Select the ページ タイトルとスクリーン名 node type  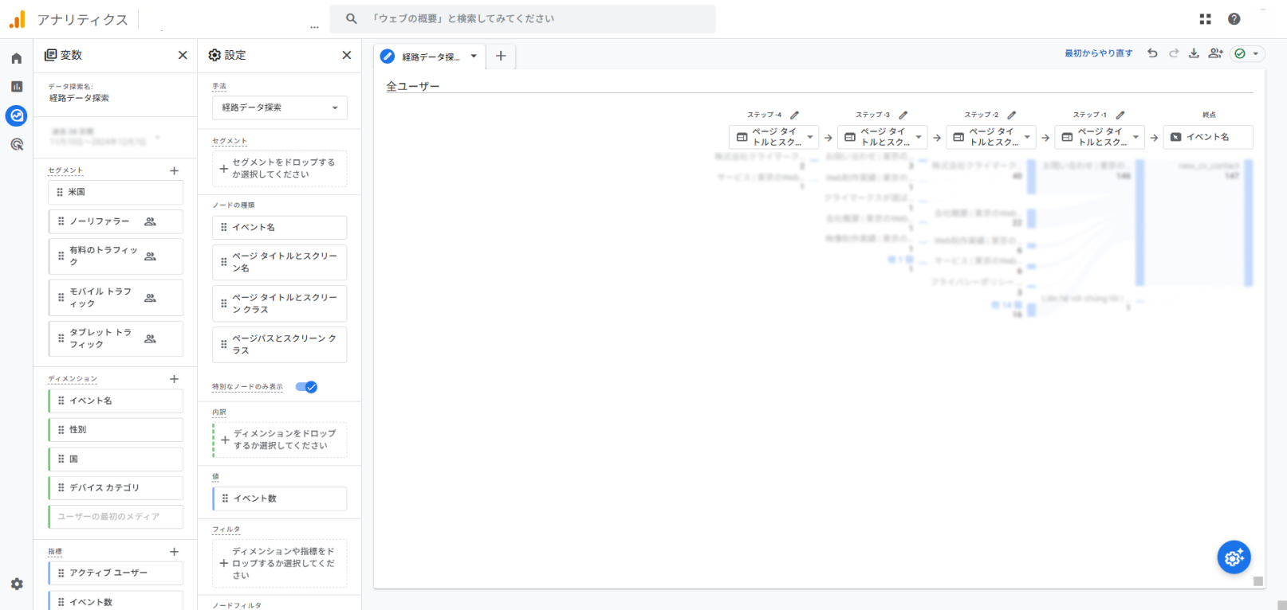click(280, 262)
